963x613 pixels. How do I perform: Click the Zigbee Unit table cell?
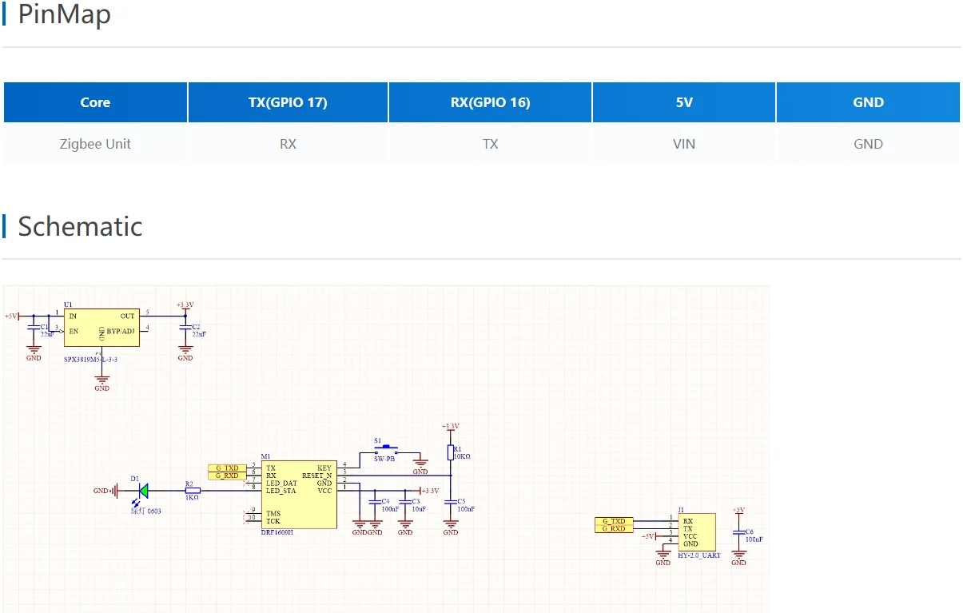95,144
